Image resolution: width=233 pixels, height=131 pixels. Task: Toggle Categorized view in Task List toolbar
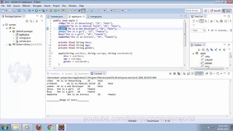point(201,21)
